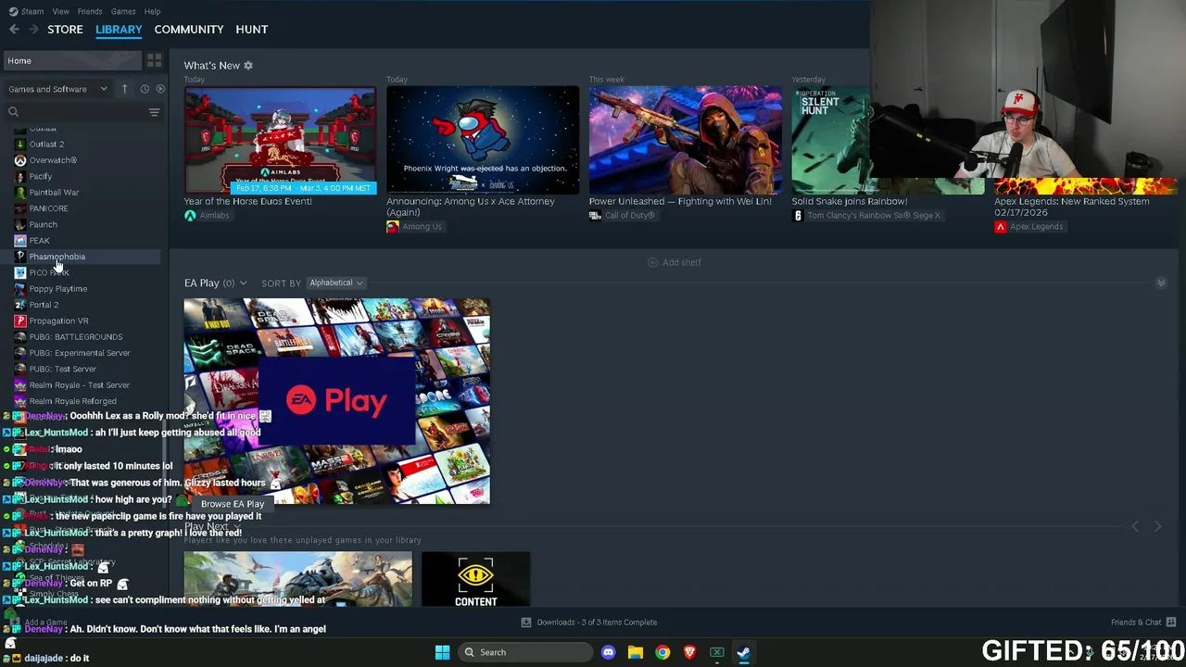The image size is (1186, 667).
Task: Open Among Us Ace Attorney news thumbnail
Action: (x=483, y=141)
